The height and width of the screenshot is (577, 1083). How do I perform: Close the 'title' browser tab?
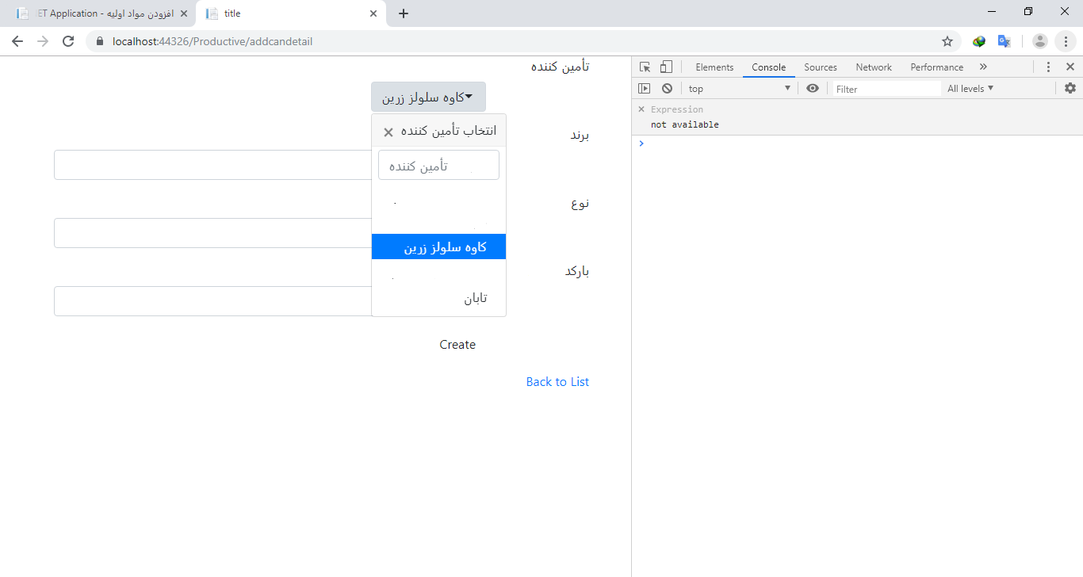374,13
